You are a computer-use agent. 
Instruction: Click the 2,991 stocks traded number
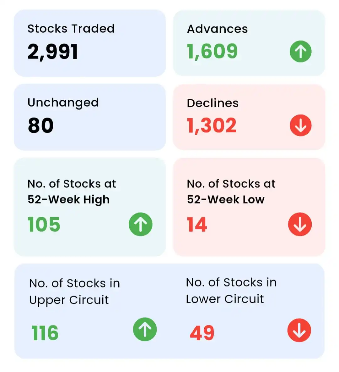[x=53, y=52]
